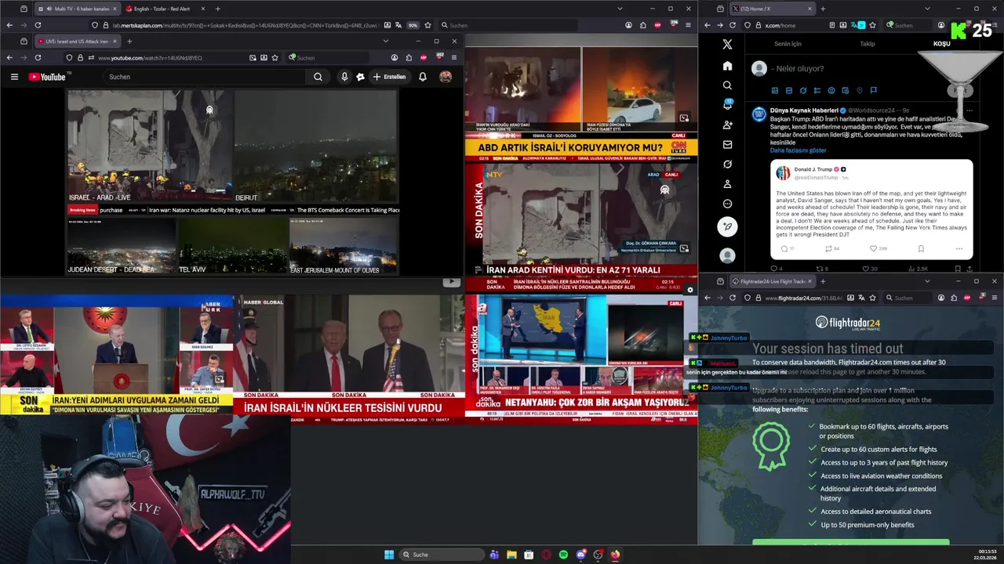Screen dimensions: 1004x564
Task: Add a poll to the X post
Action: pyautogui.click(x=817, y=91)
